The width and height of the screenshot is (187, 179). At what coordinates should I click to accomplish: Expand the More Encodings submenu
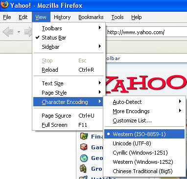[x=144, y=111]
